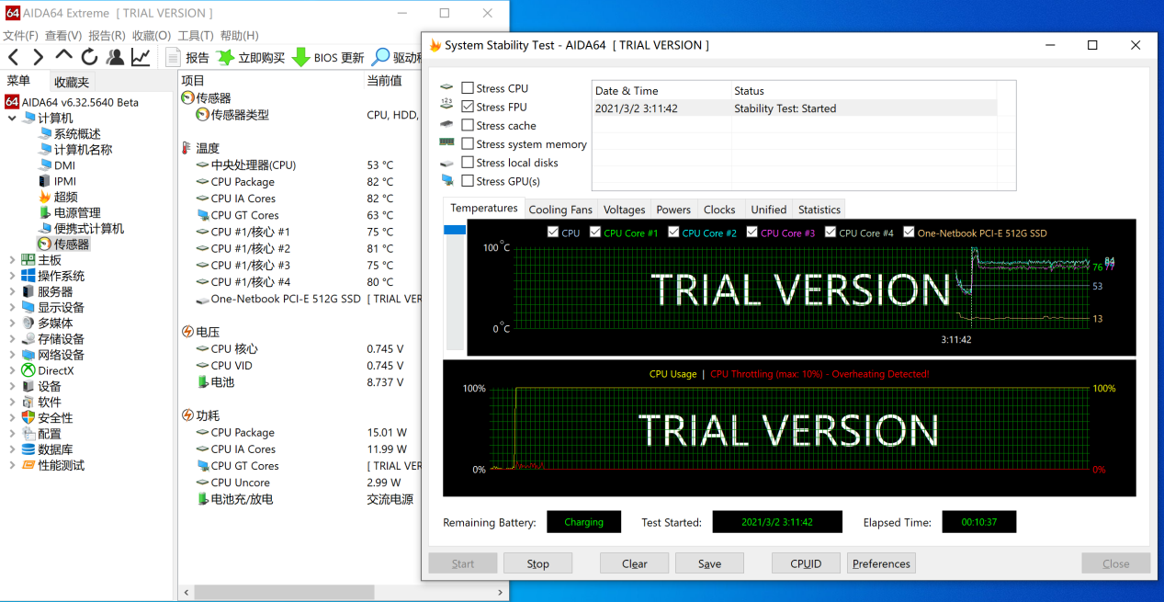Expand the 操作系统 tree node
The width and height of the screenshot is (1164, 602).
click(12, 276)
